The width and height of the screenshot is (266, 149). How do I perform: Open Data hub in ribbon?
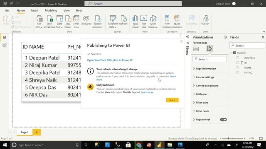(x=59, y=22)
